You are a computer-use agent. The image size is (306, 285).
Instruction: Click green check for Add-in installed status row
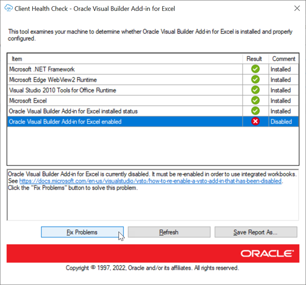click(x=255, y=111)
